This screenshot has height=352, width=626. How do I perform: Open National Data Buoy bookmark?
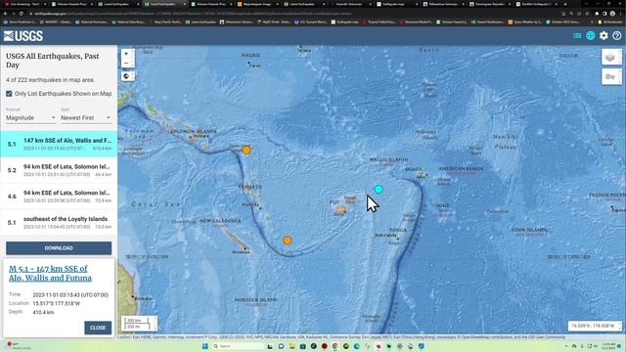point(128,22)
